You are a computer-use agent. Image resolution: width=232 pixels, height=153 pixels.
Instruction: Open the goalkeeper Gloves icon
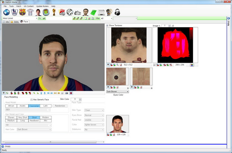(x=109, y=12)
